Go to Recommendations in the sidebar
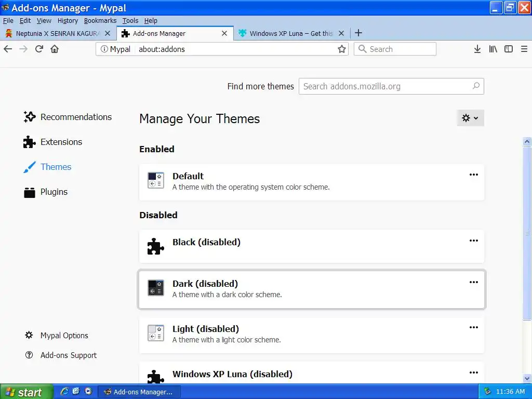Viewport: 532px width, 399px height. (x=68, y=117)
